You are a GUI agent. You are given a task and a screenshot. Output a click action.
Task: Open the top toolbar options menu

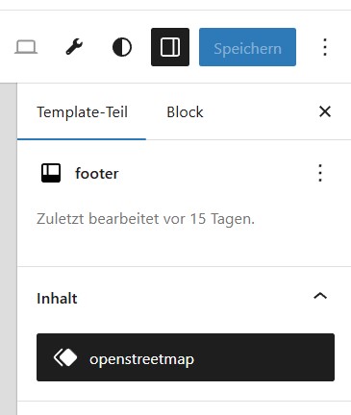coord(325,47)
